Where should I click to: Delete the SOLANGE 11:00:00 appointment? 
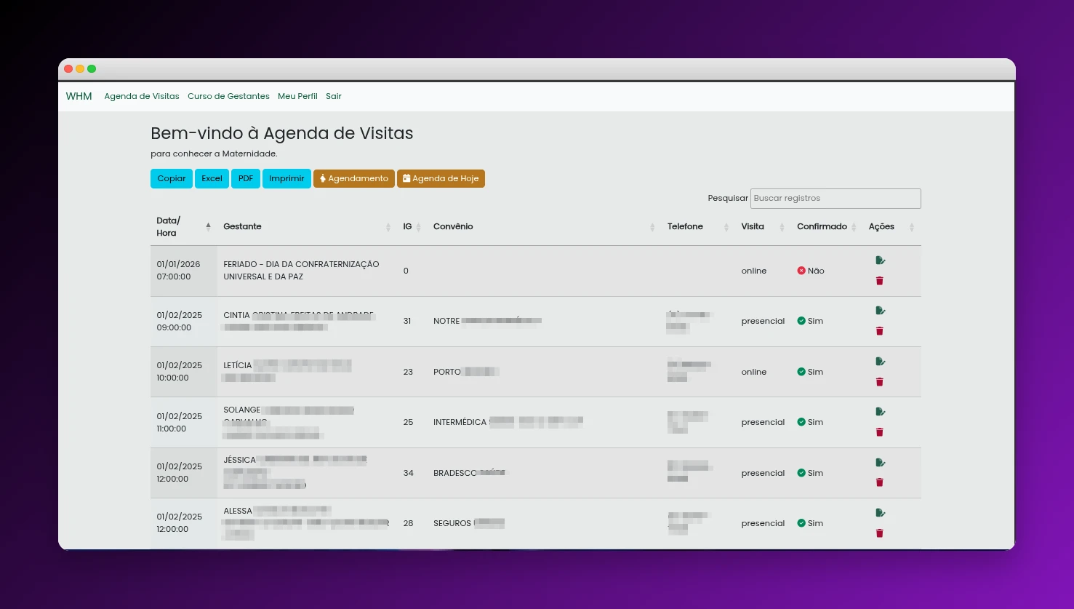[x=880, y=432]
